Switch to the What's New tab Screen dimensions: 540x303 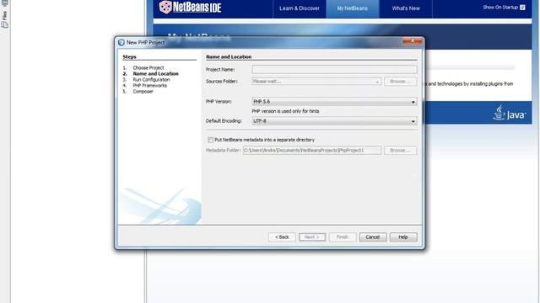406,8
